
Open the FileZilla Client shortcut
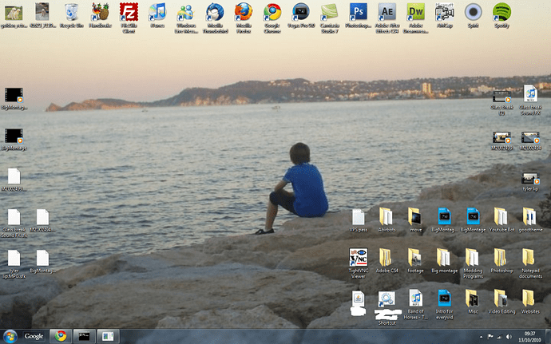[128, 12]
